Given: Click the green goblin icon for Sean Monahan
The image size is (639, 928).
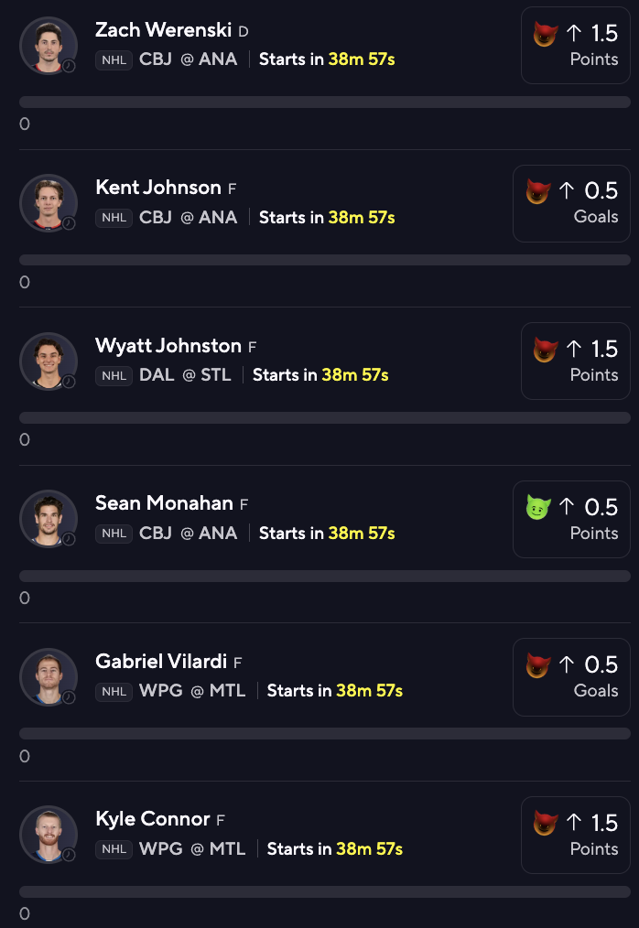Looking at the screenshot, I should tap(537, 507).
